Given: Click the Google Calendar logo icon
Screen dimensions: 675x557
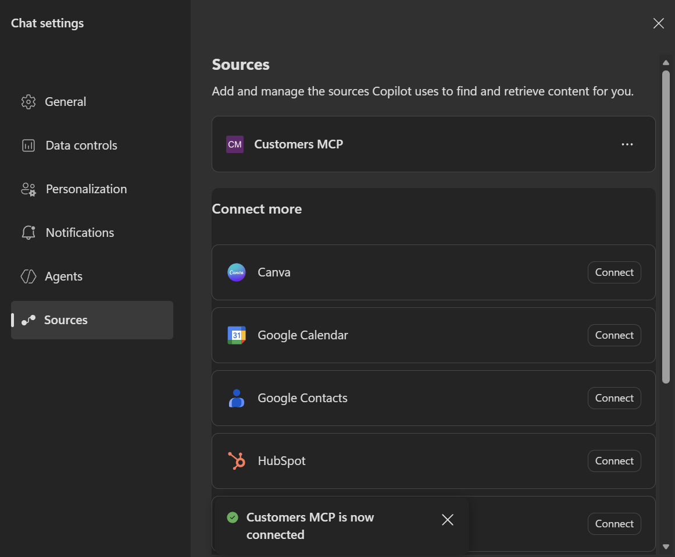Looking at the screenshot, I should point(236,335).
